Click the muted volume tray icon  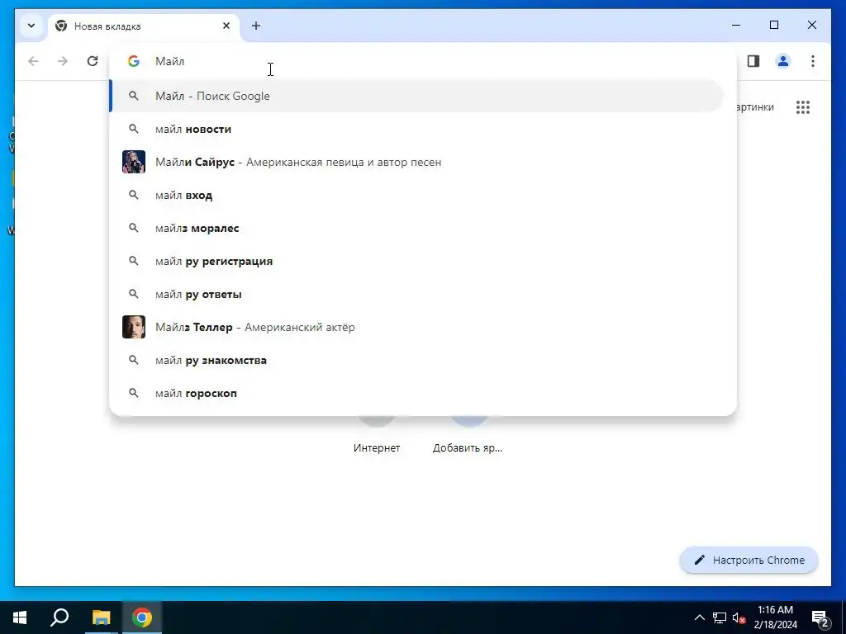click(x=739, y=617)
